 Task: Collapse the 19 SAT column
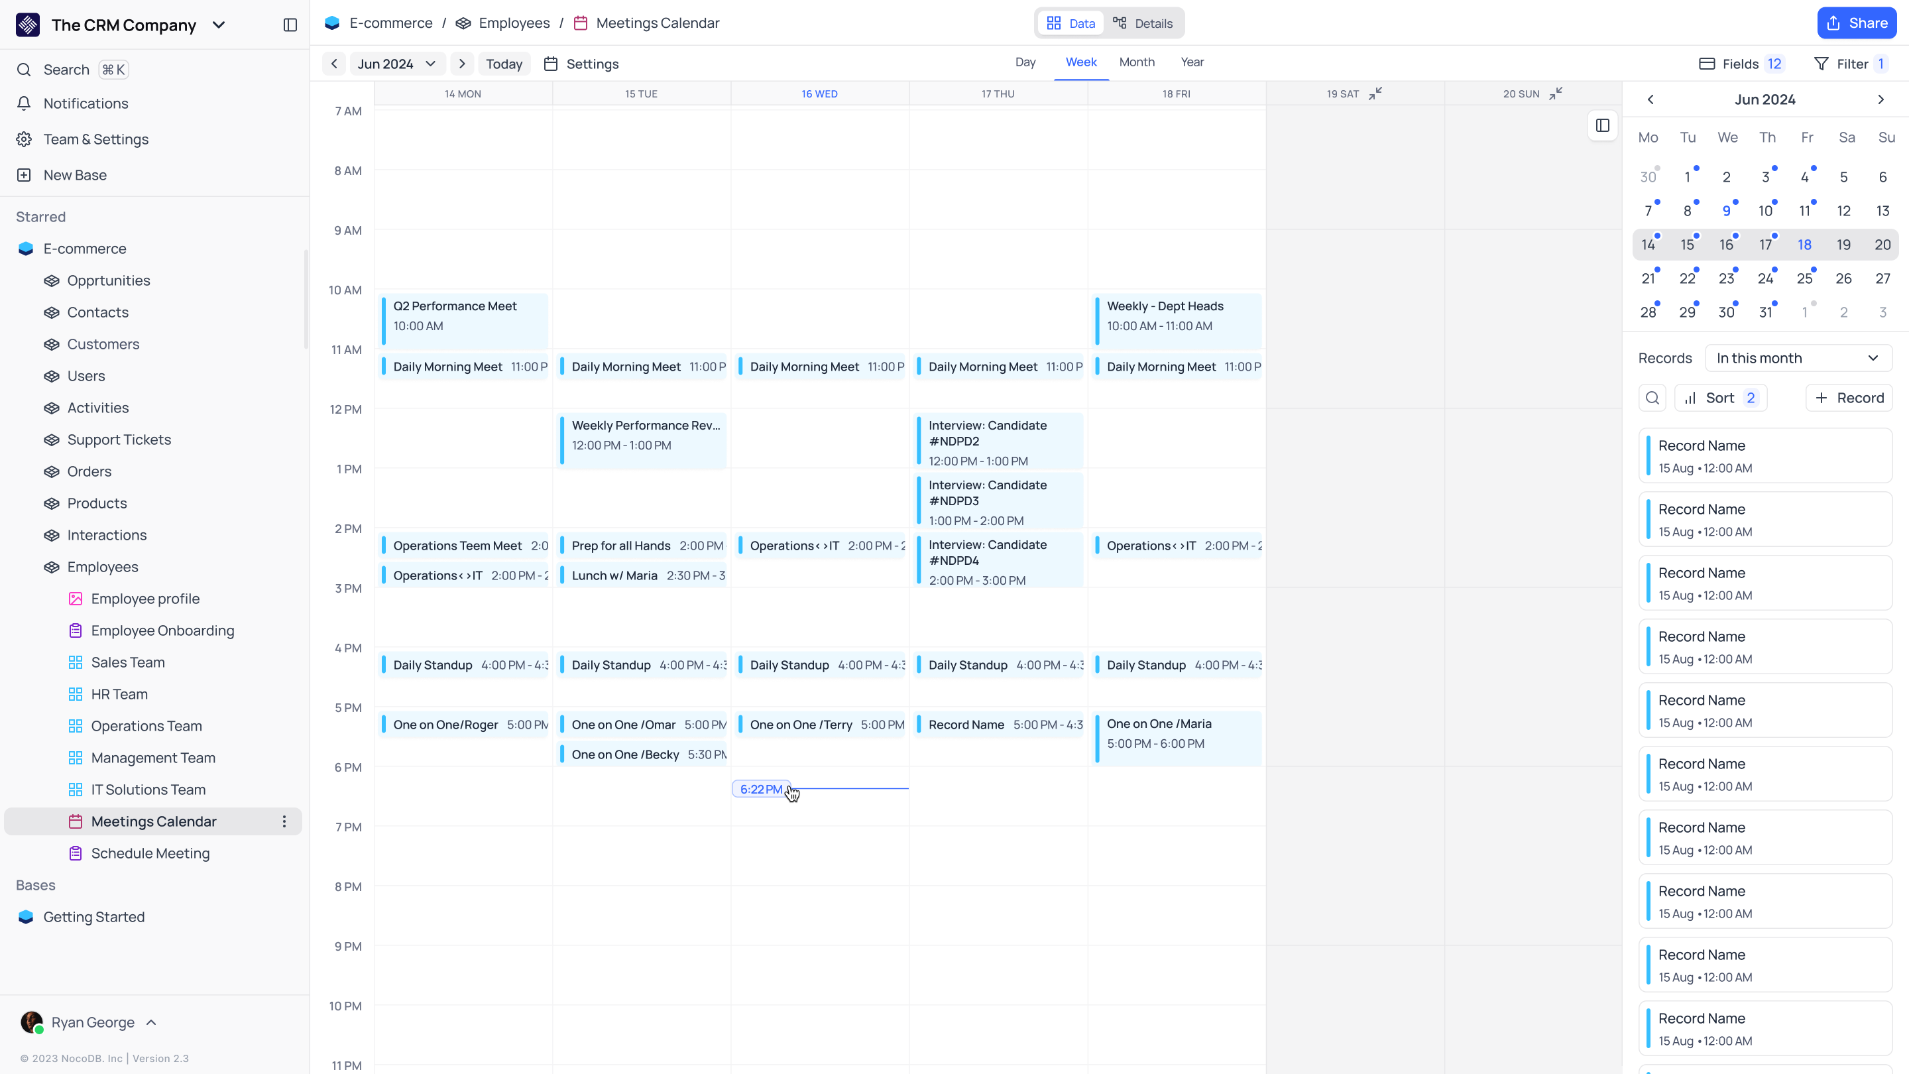(x=1375, y=93)
